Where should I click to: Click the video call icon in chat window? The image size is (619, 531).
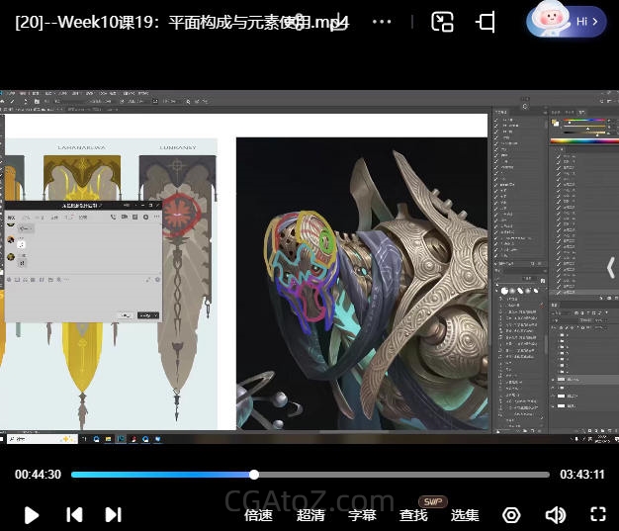124,216
